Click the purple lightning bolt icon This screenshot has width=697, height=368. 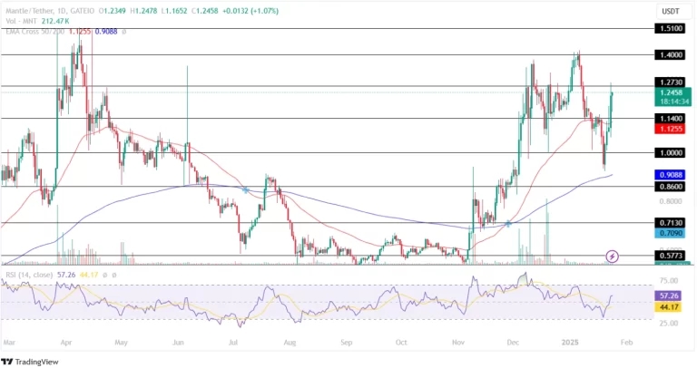612,257
